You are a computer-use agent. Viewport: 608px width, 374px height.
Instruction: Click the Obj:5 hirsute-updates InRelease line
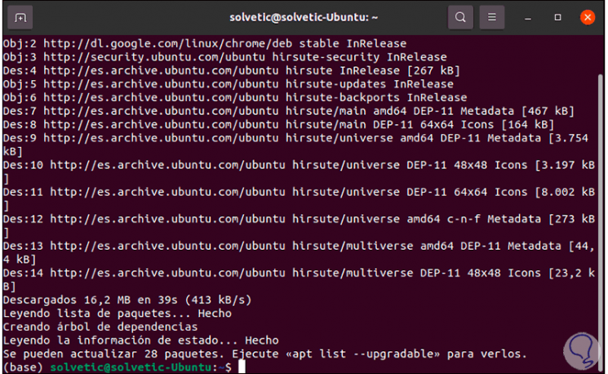tap(229, 84)
